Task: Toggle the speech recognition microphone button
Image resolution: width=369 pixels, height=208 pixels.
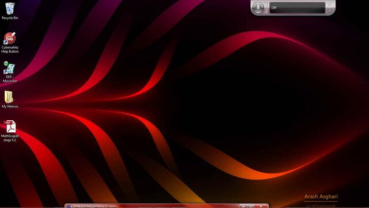Action: coord(258,8)
